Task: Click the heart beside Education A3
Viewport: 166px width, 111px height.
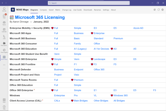Action: point(112,49)
